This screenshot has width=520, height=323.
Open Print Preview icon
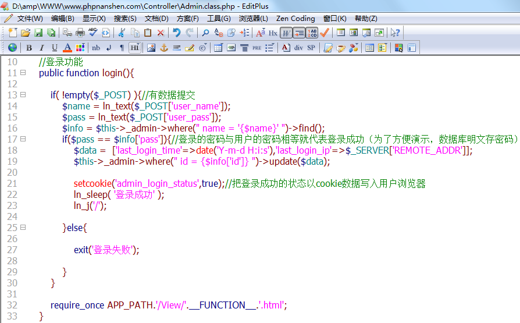(x=67, y=33)
